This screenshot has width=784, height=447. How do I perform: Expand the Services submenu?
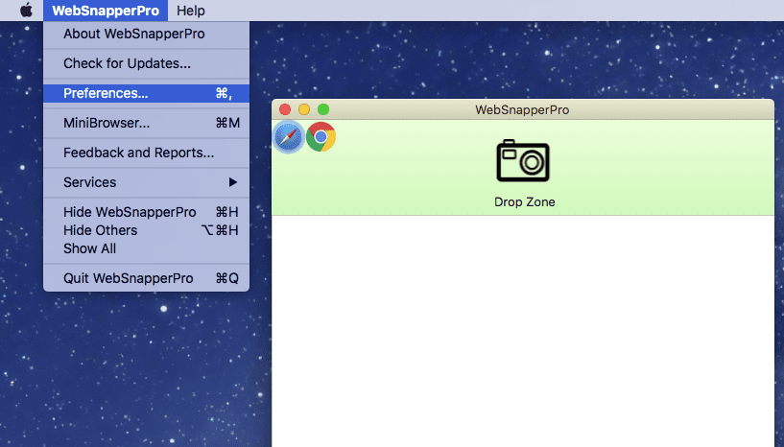tap(146, 182)
